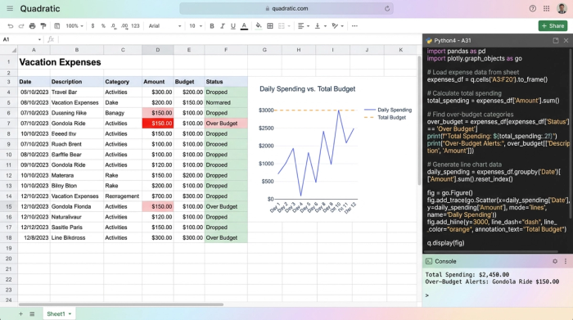
Task: Open the font size 10 dropdown
Action: click(196, 26)
